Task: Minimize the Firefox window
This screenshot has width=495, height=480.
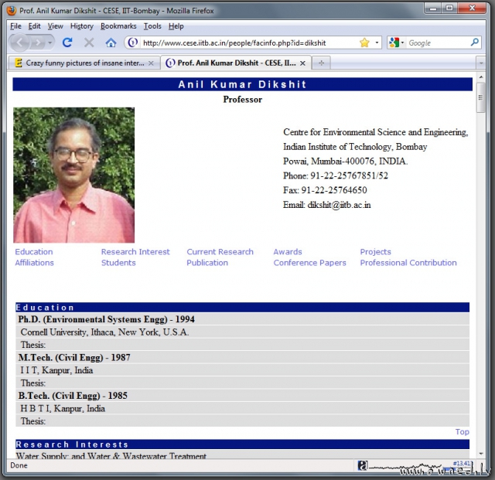Action: (433, 9)
